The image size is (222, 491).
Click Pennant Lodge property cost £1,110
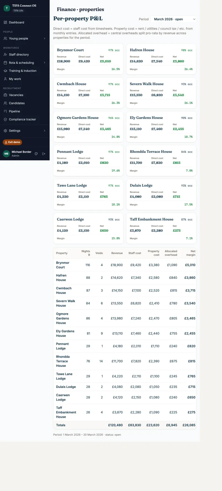click(x=155, y=346)
